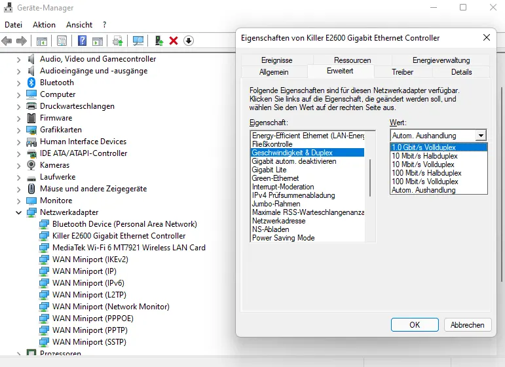Choose 1.0 Gbit/s Vollduplex option
Screen dimensions: 505x367
tap(439, 147)
